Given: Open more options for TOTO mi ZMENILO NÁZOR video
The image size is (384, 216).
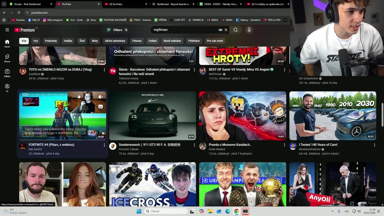Looking at the screenshot, I should (104, 70).
